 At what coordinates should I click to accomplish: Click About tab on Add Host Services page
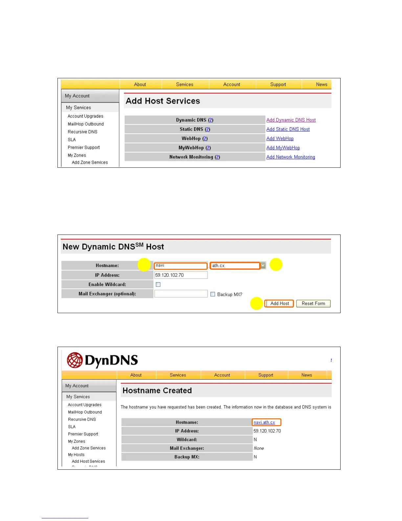coord(140,85)
